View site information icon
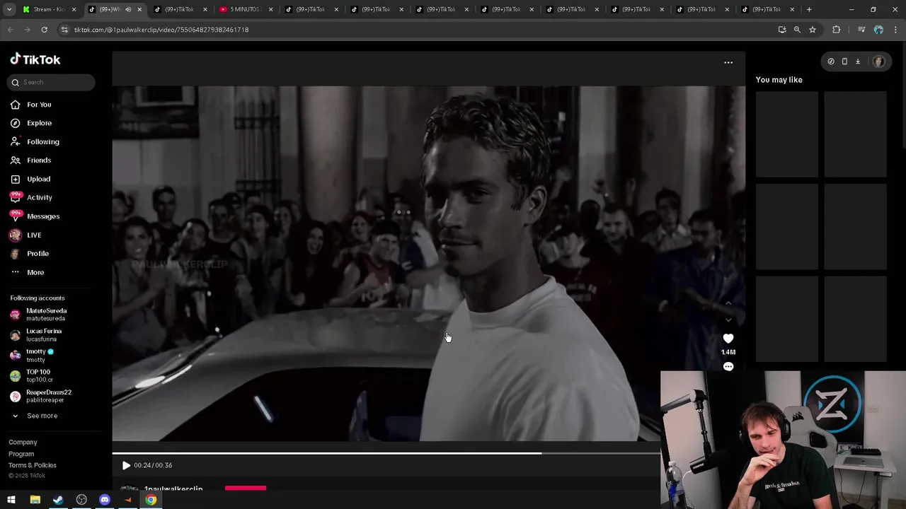 64,30
